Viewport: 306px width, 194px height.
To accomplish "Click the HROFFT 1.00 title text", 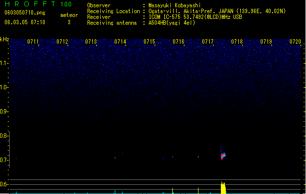I will (x=38, y=4).
